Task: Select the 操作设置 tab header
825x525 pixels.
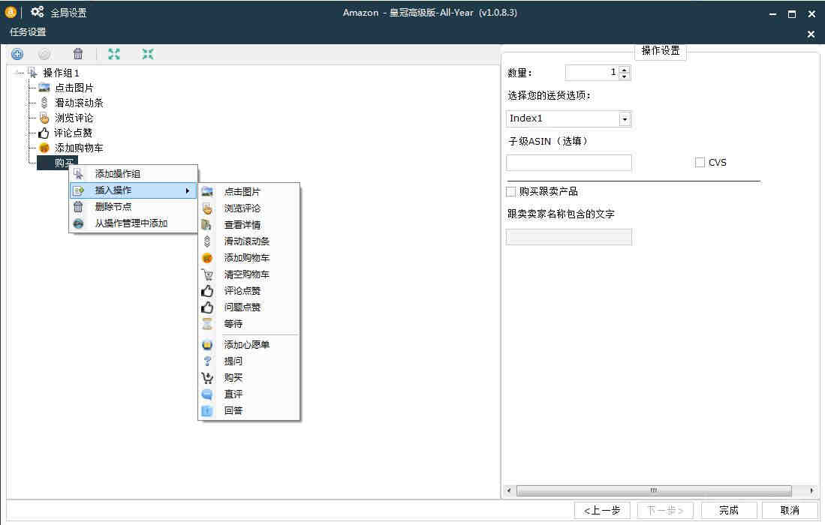Action: [x=661, y=51]
